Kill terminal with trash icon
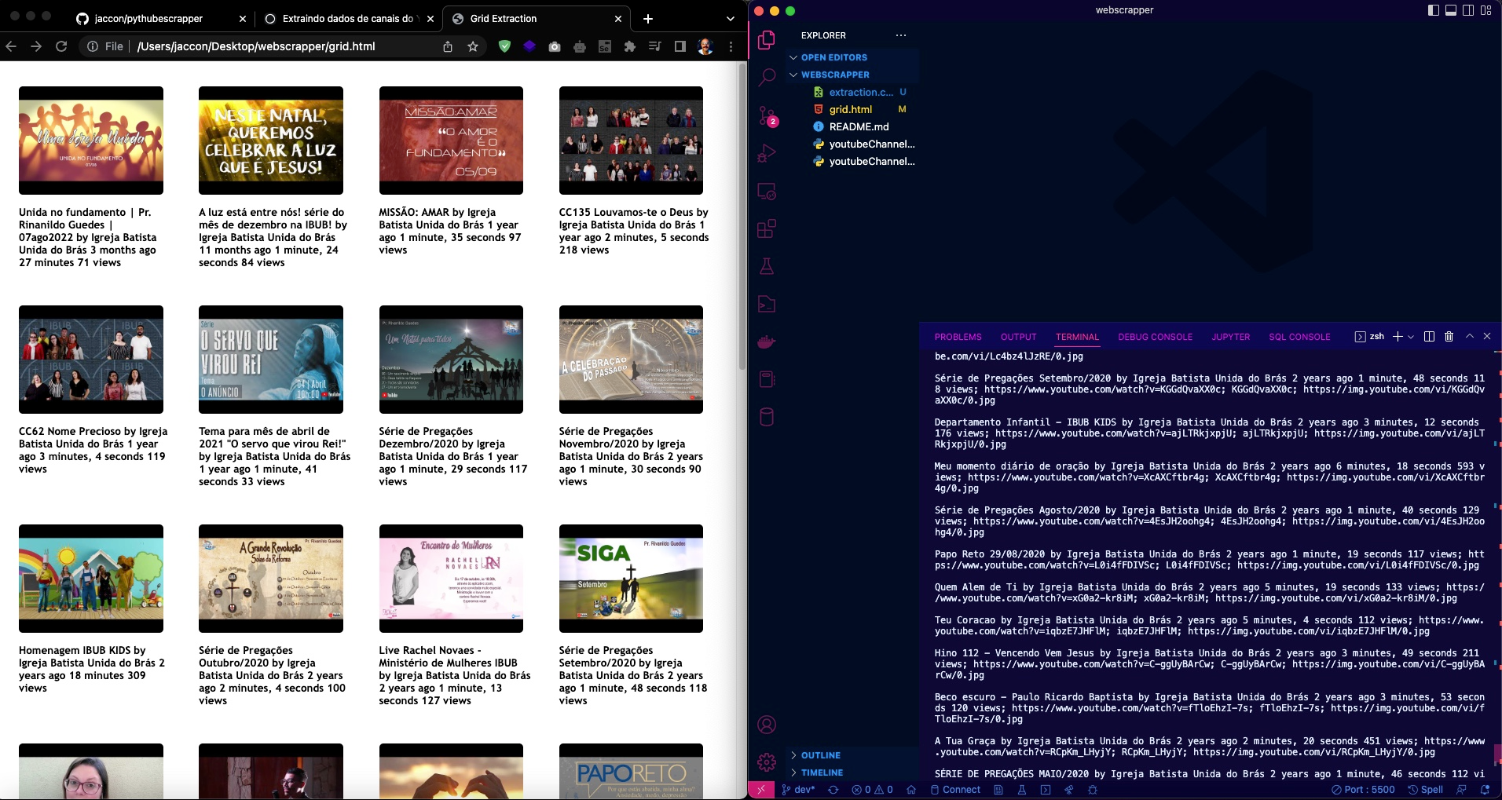The image size is (1502, 800). tap(1449, 336)
